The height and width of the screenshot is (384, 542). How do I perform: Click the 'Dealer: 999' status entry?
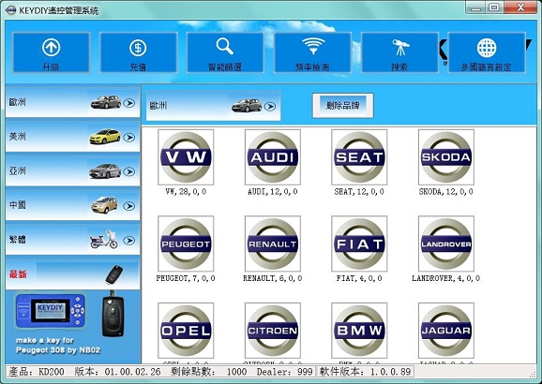(285, 372)
